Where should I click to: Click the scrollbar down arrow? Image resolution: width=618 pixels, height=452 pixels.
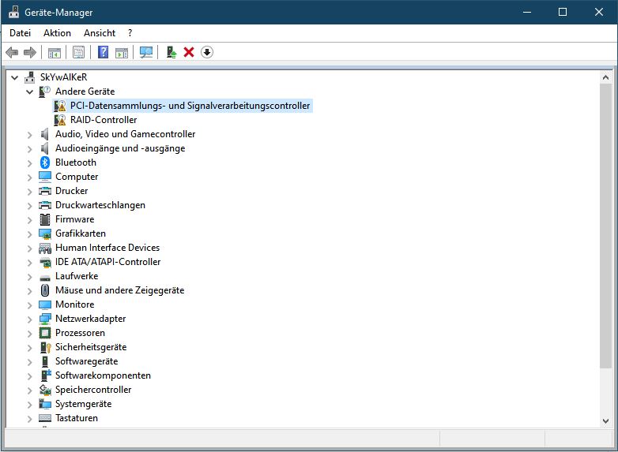click(x=606, y=421)
